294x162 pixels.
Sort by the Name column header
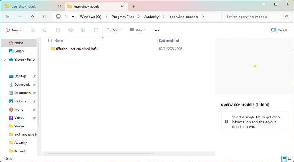(x=58, y=41)
